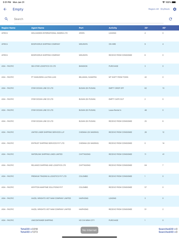Image resolution: width=179 pixels, height=239 pixels.
Task: Open the Region-All filter
Action: (154, 9)
